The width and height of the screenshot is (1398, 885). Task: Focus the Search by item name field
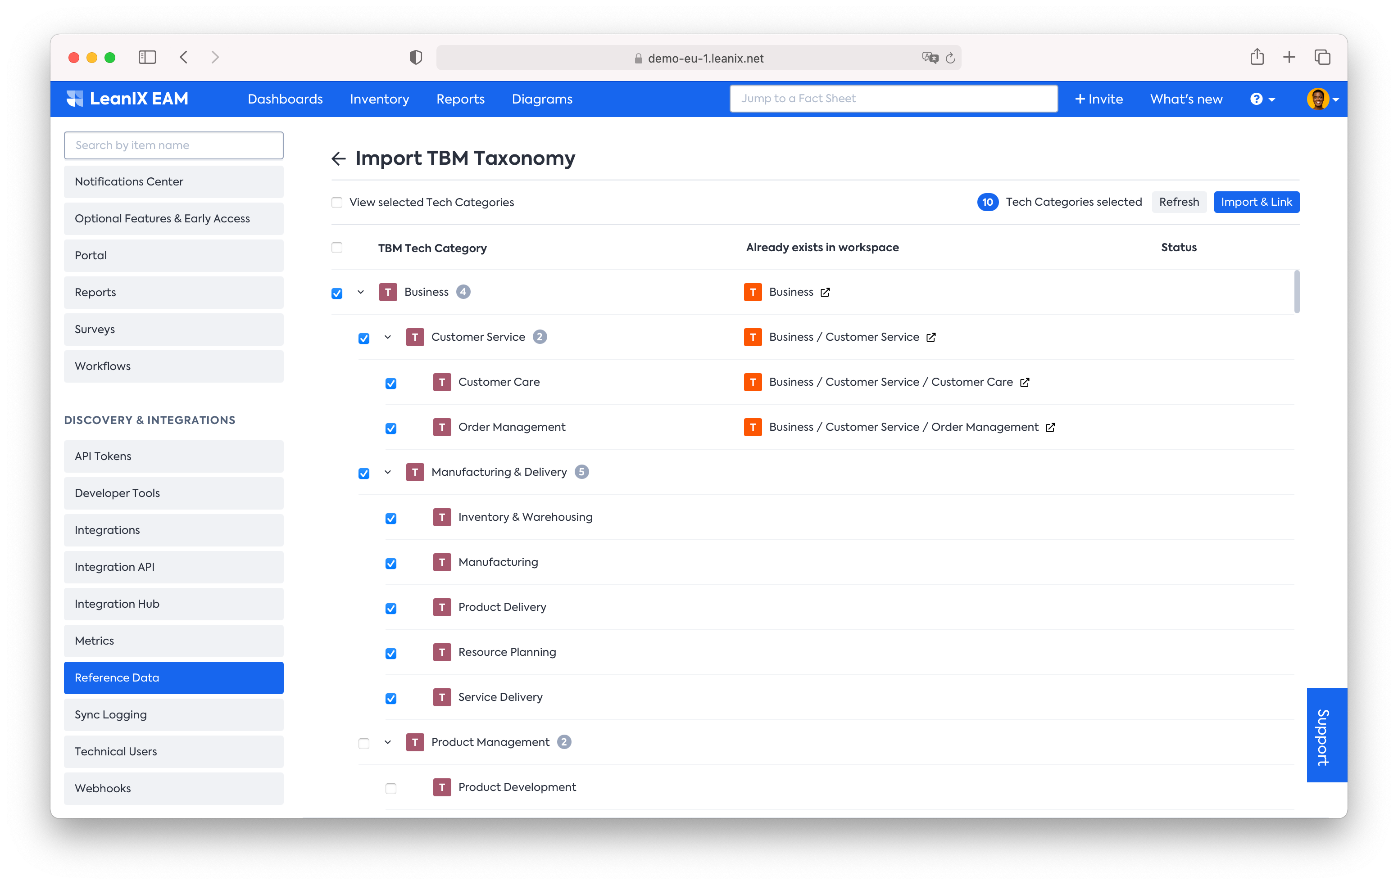(173, 146)
